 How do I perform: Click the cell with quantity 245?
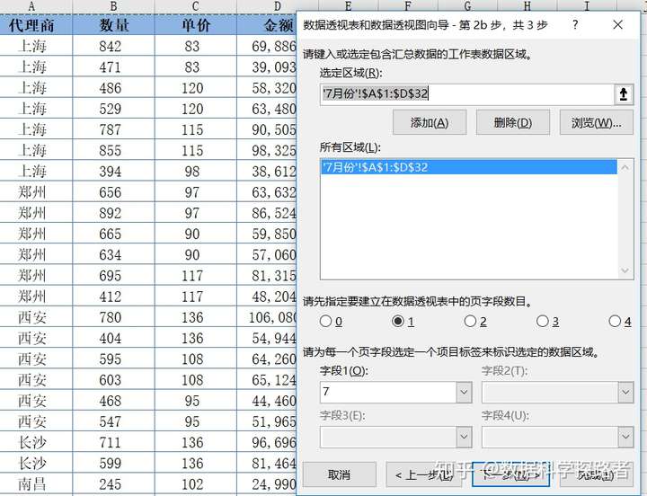(x=113, y=484)
